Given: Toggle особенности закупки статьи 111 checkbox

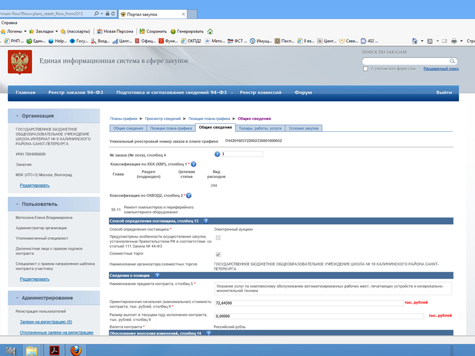Looking at the screenshot, I should [218, 238].
